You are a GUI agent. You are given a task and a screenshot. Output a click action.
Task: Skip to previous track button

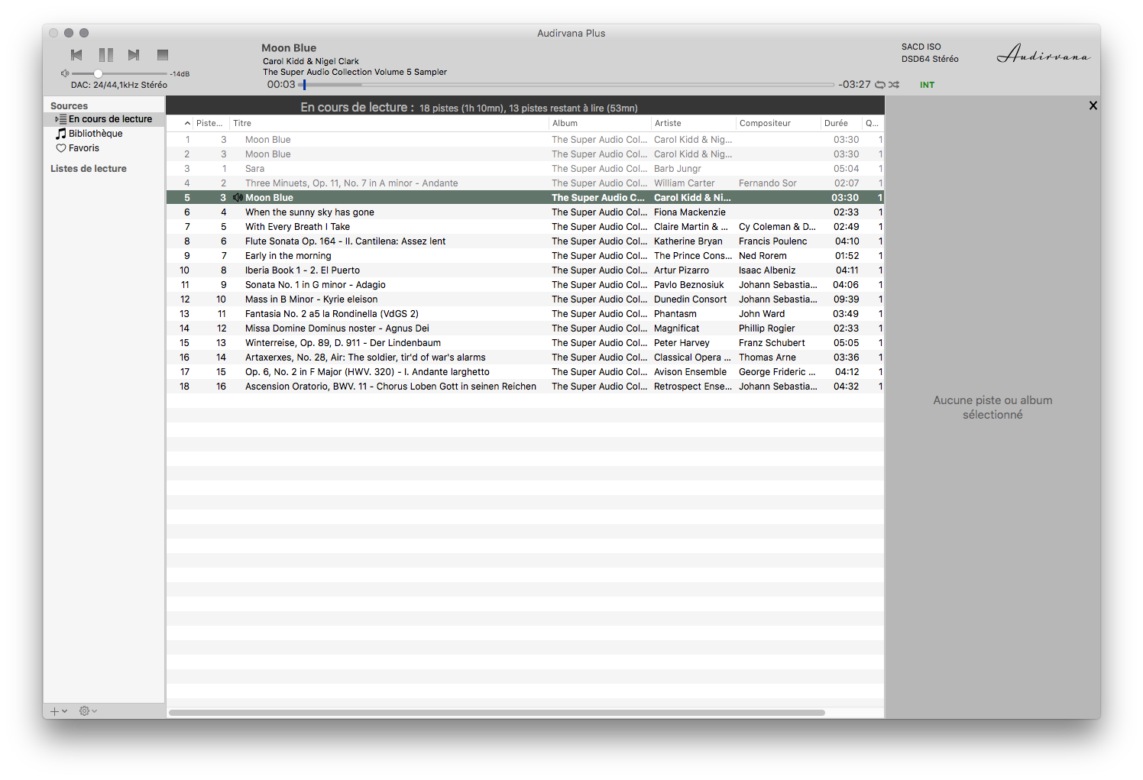[x=76, y=55]
